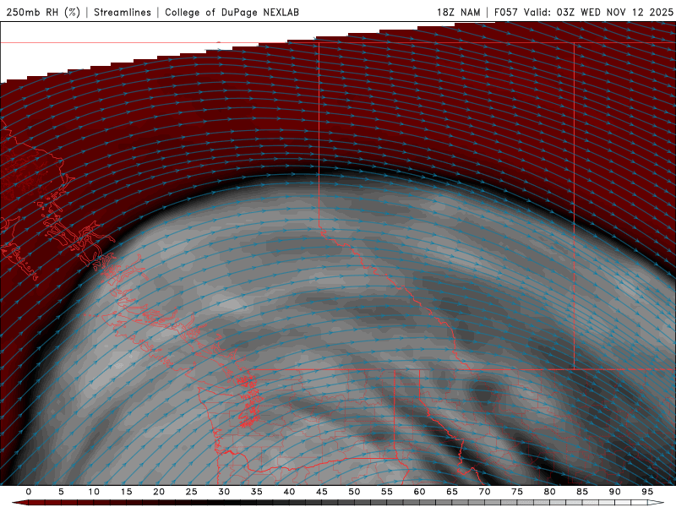
Task: Select the 'Streamlines' label in header
Action: (123, 12)
